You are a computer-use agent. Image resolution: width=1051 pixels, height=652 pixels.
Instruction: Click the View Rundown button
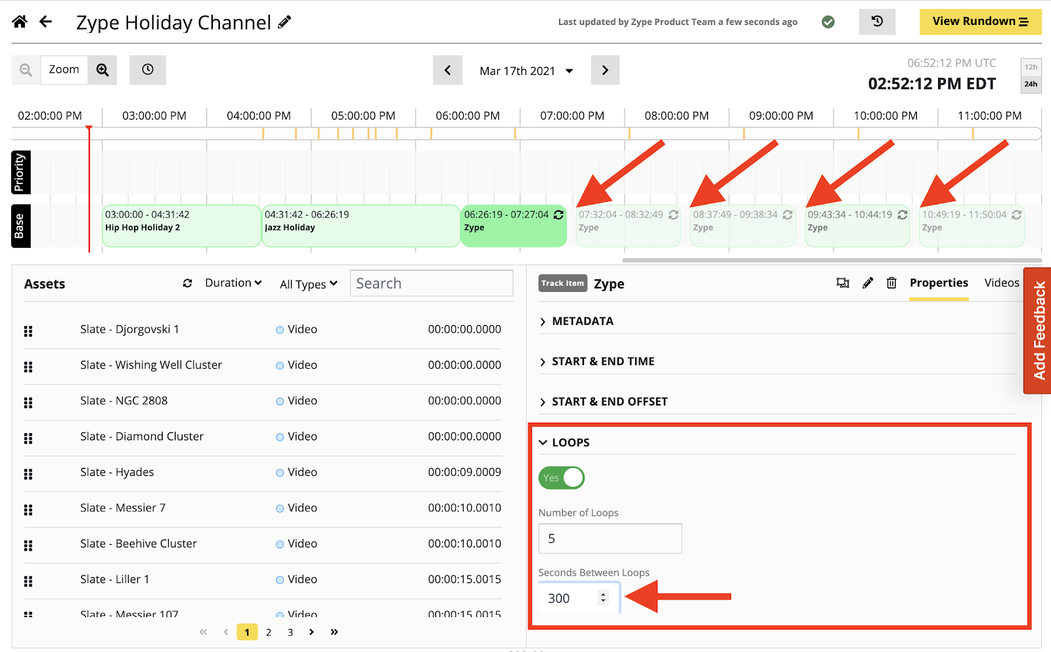tap(980, 22)
